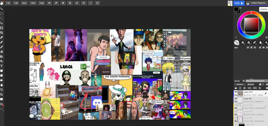Select the Brush tool
The height and width of the screenshot is (126, 268).
point(1,47)
